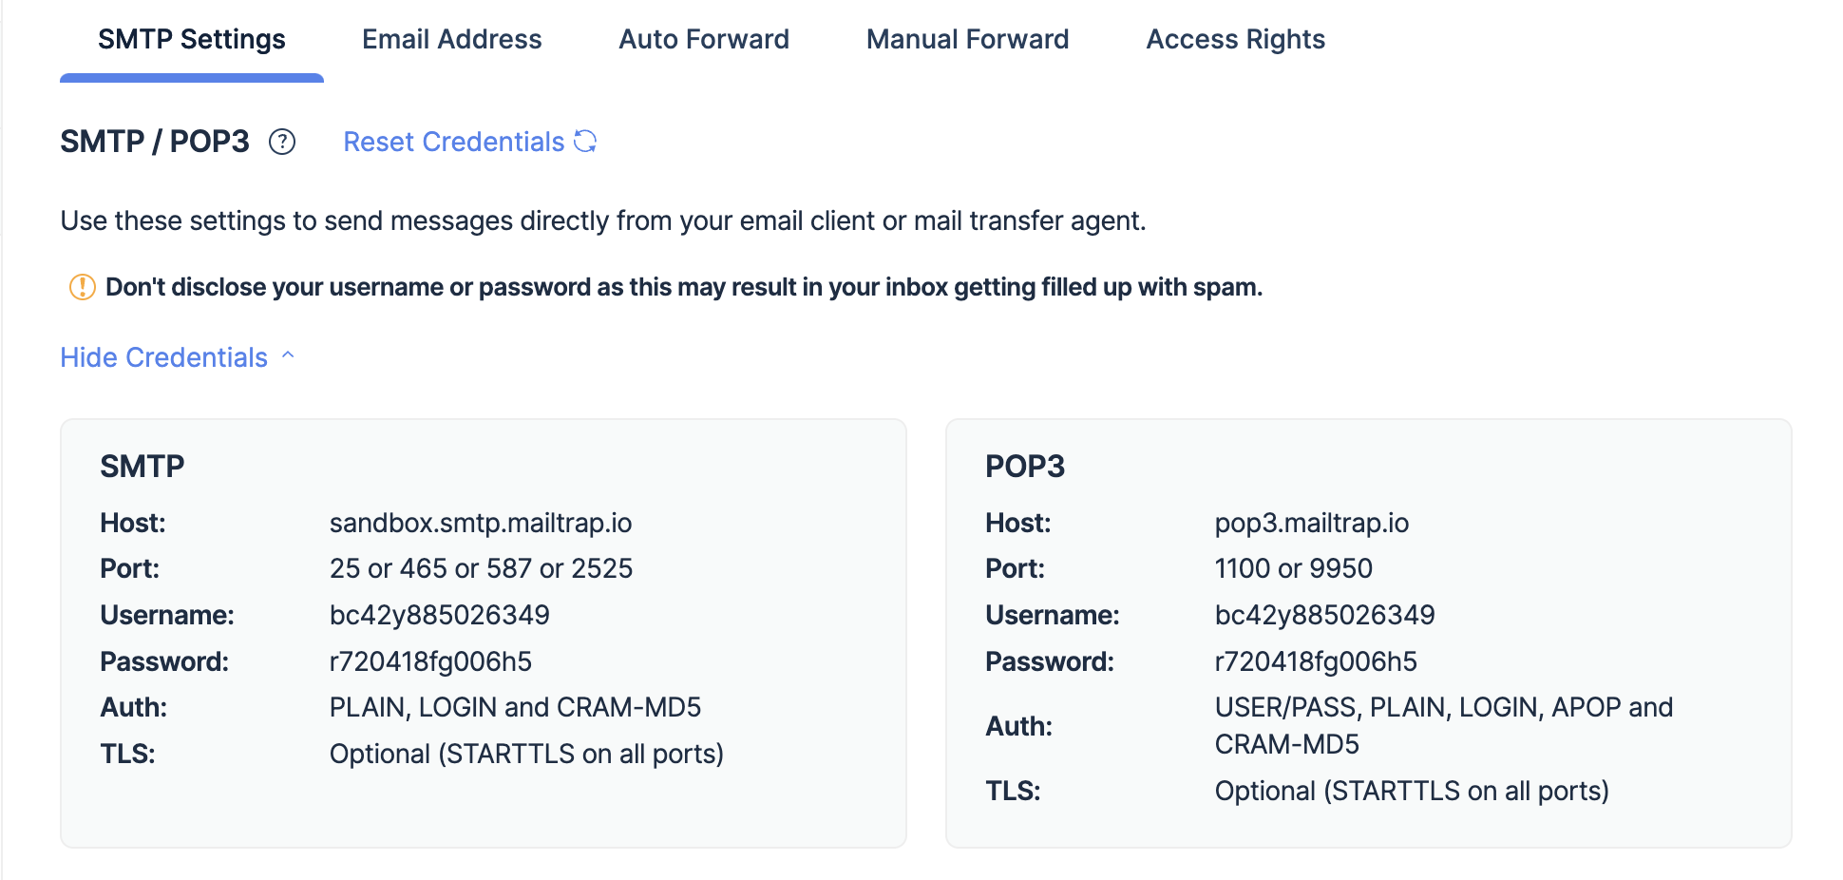
Task: Open the Auto Forward tab
Action: (x=704, y=39)
